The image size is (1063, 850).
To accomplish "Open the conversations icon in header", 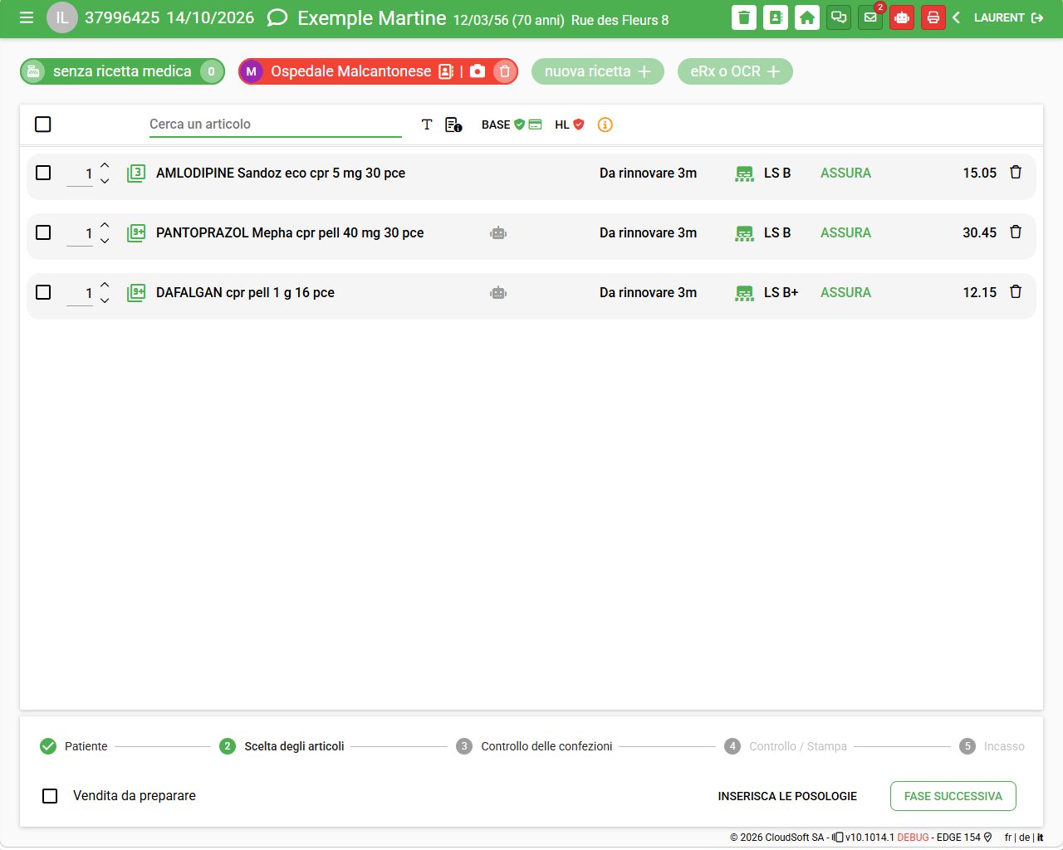I will [x=839, y=17].
